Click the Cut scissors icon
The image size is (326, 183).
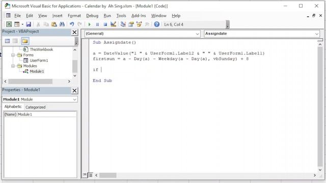pyautogui.click(x=38, y=24)
